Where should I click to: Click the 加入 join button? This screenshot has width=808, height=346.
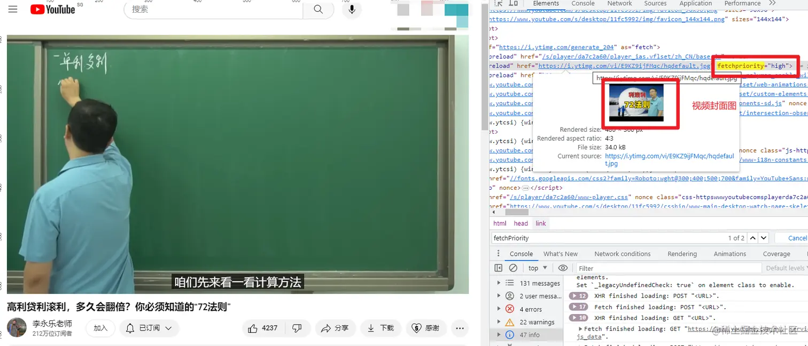(x=100, y=328)
